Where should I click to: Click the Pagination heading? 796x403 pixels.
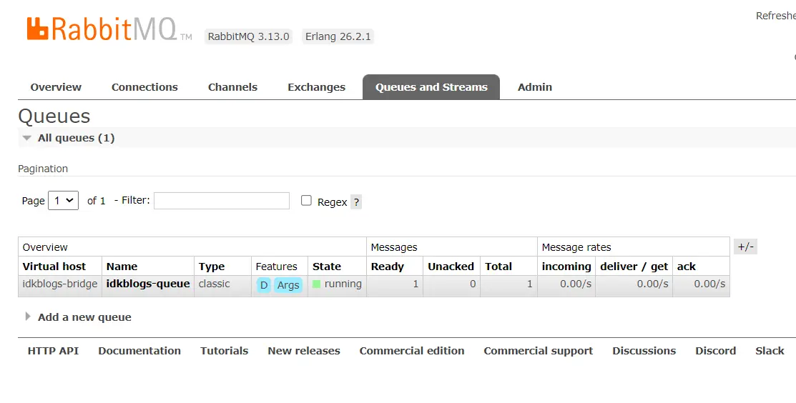[43, 169]
